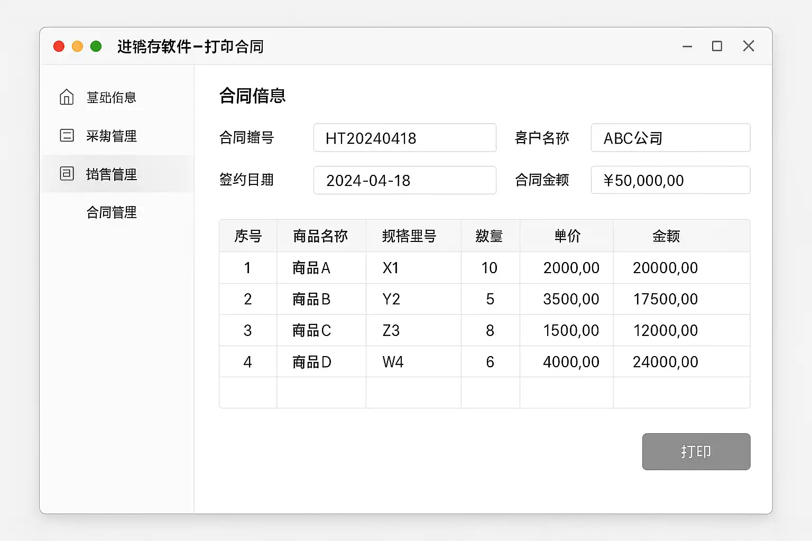812x541 pixels.
Task: Click the red close dot
Action: (x=59, y=46)
